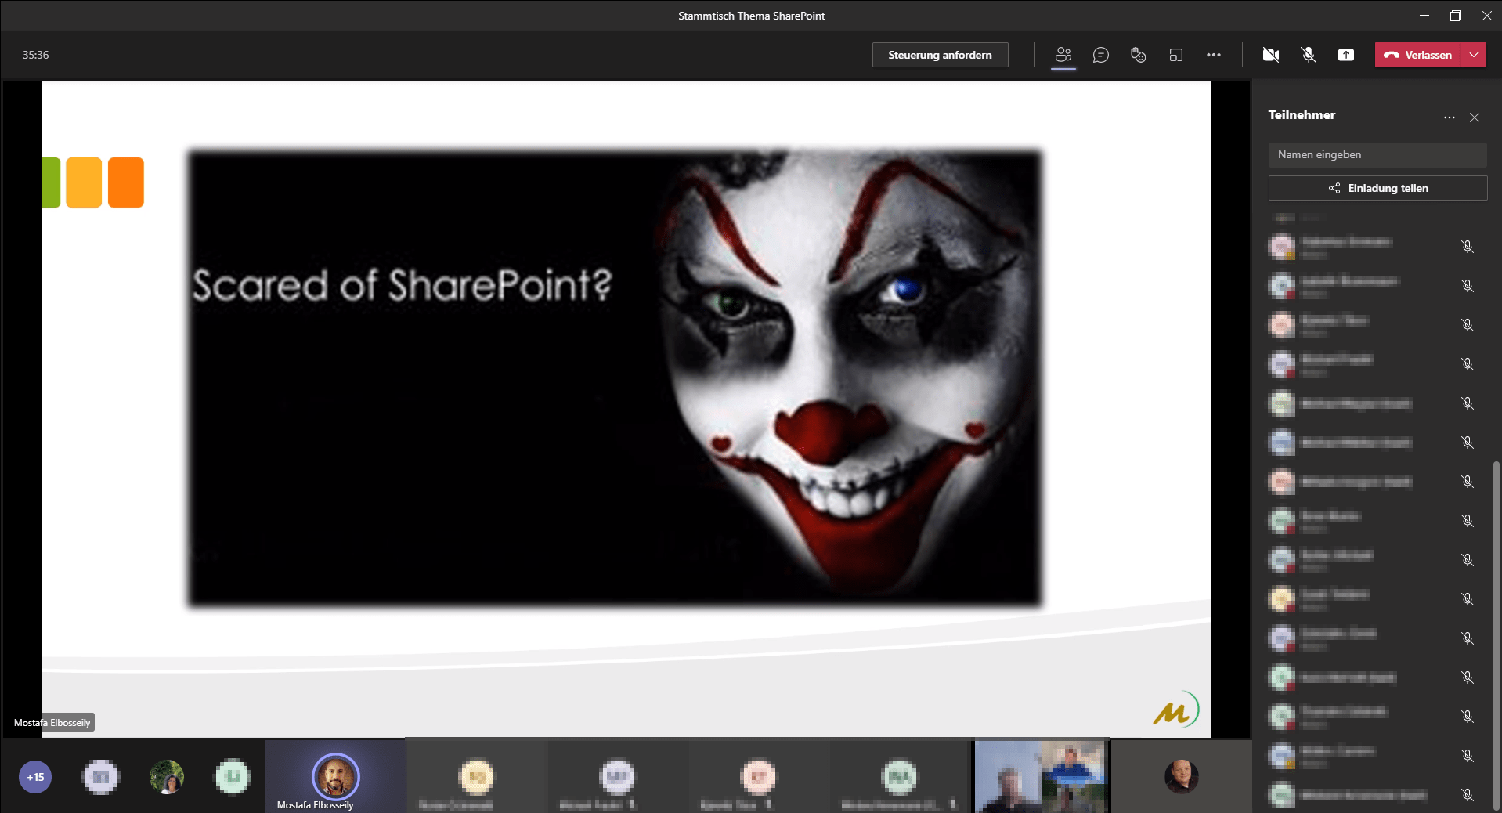Turn on the camera
This screenshot has width=1502, height=813.
[x=1270, y=55]
